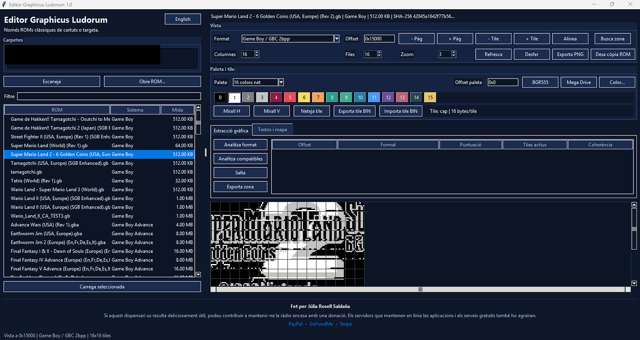
Task: Edit the Offset paleta field
Action: coord(503,82)
